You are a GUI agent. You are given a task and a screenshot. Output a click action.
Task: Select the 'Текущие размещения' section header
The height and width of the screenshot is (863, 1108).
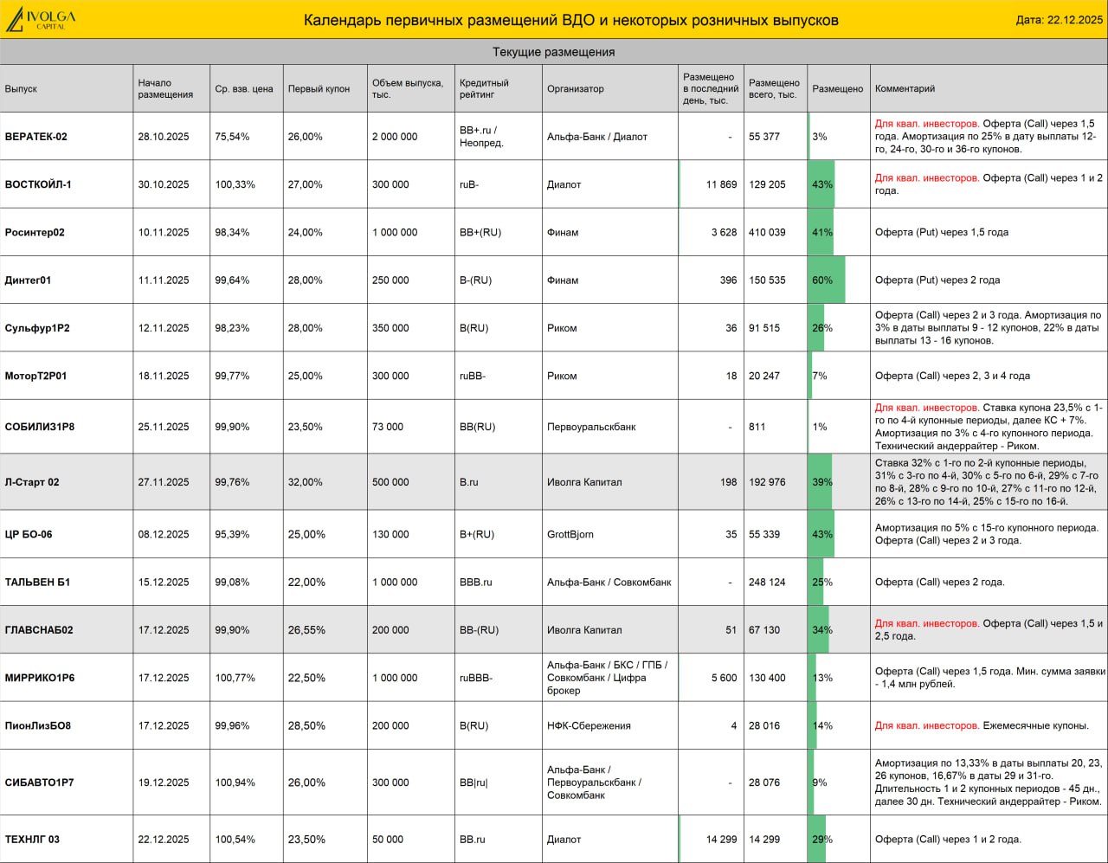coord(554,52)
